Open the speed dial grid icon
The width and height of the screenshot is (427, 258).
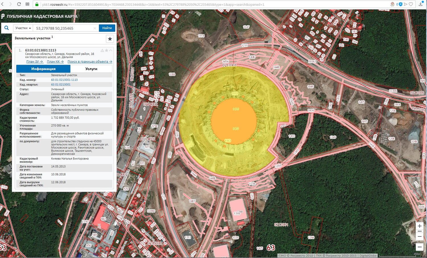(x=27, y=4)
